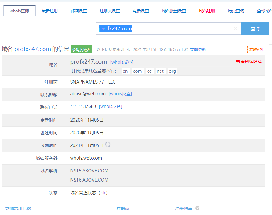
Task: Select the cn domain suffix box
Action: pyautogui.click(x=125, y=71)
